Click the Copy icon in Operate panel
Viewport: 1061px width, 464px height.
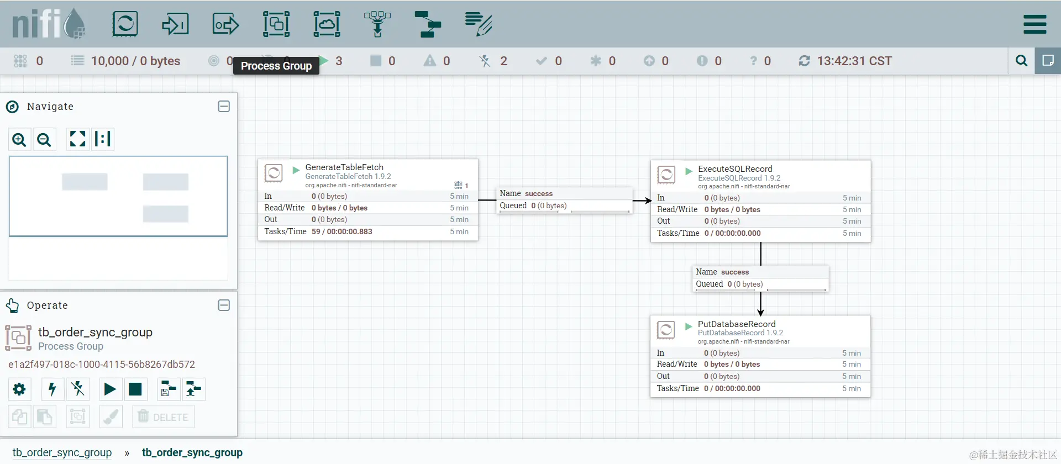click(x=19, y=416)
